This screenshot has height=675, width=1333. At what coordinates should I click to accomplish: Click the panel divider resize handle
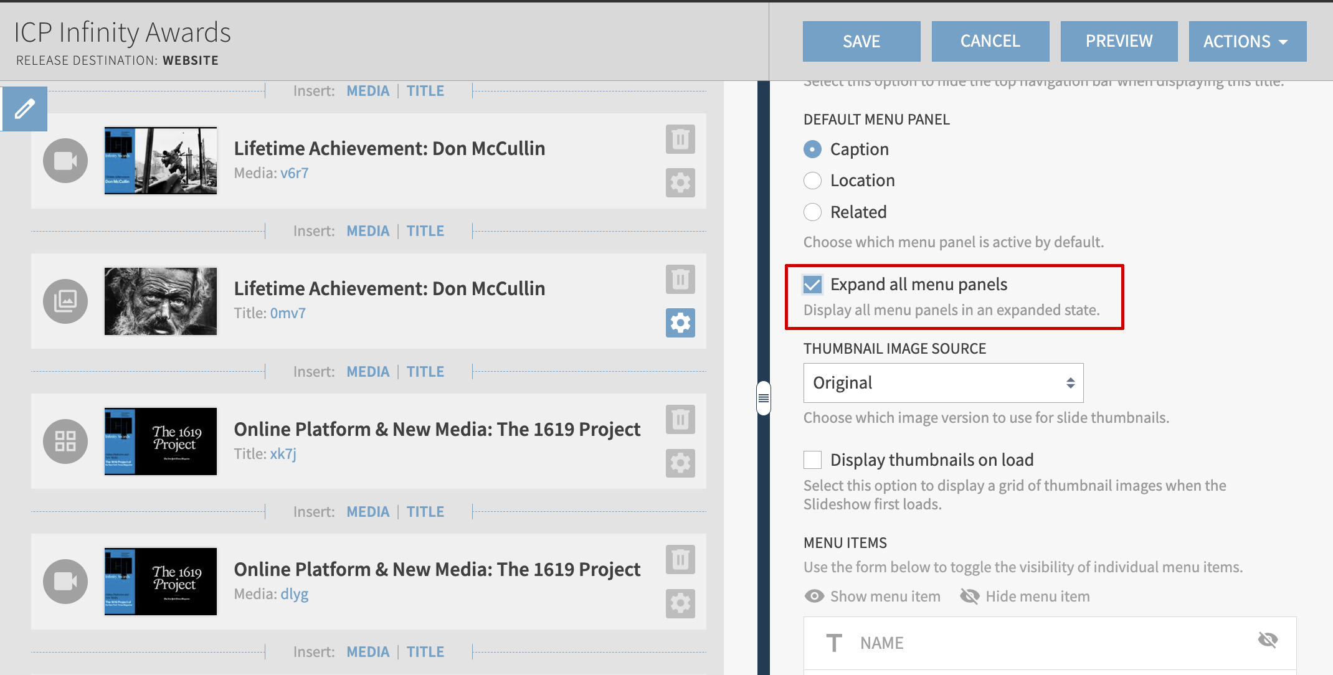coord(764,398)
